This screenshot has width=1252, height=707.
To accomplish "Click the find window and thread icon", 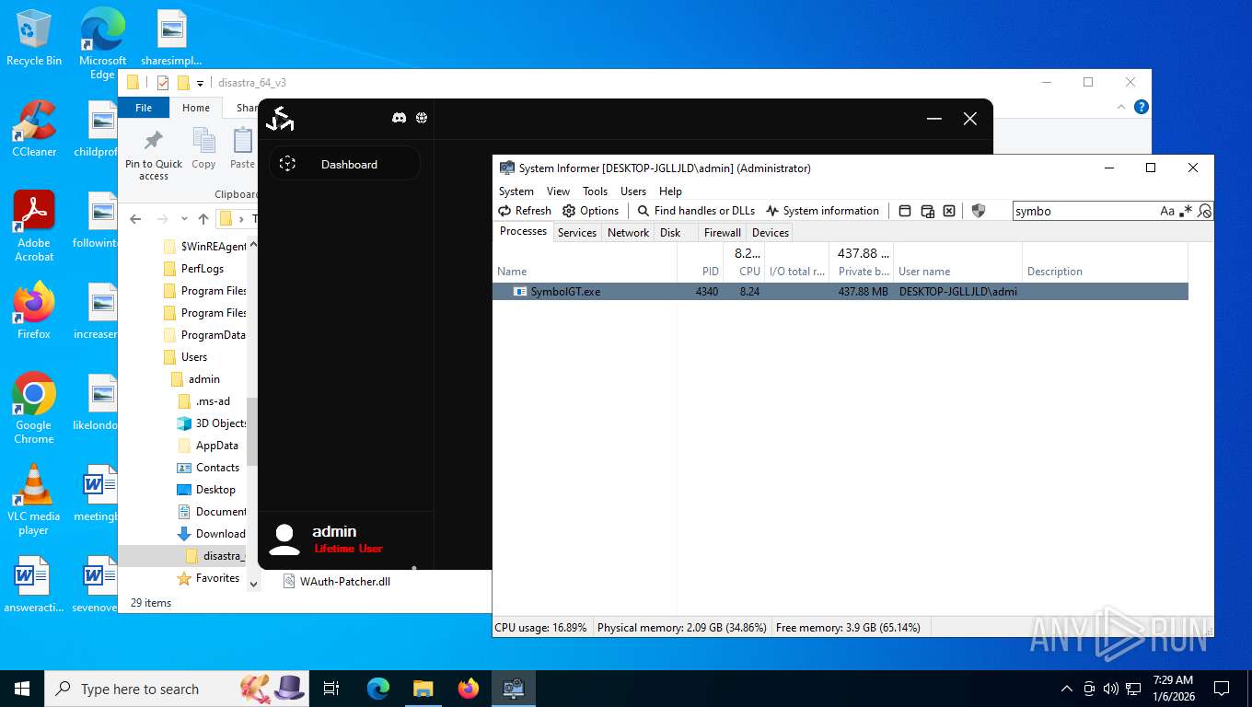I will [927, 211].
